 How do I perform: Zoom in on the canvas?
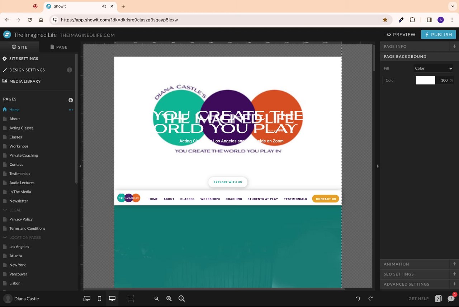(182, 299)
